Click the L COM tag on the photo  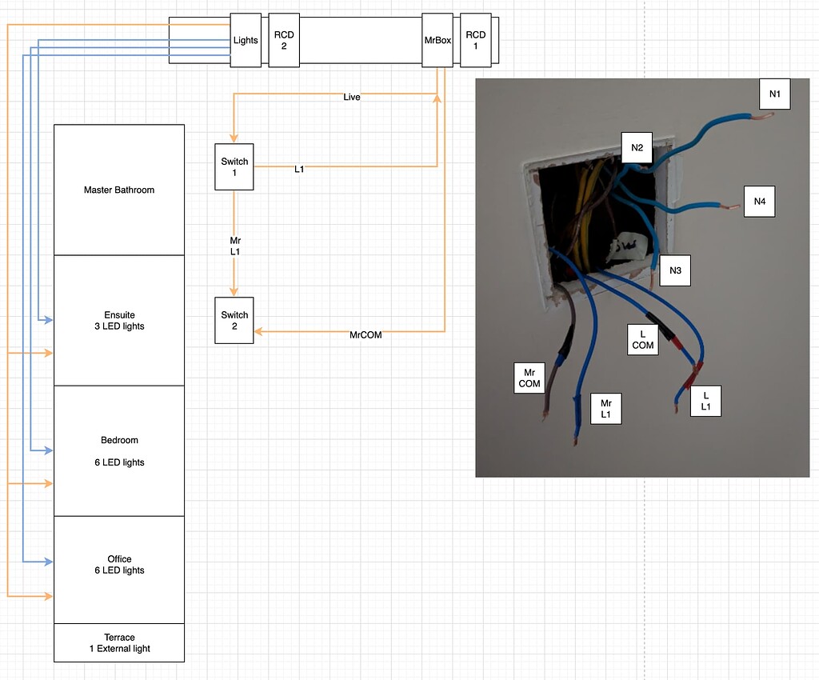pos(642,339)
